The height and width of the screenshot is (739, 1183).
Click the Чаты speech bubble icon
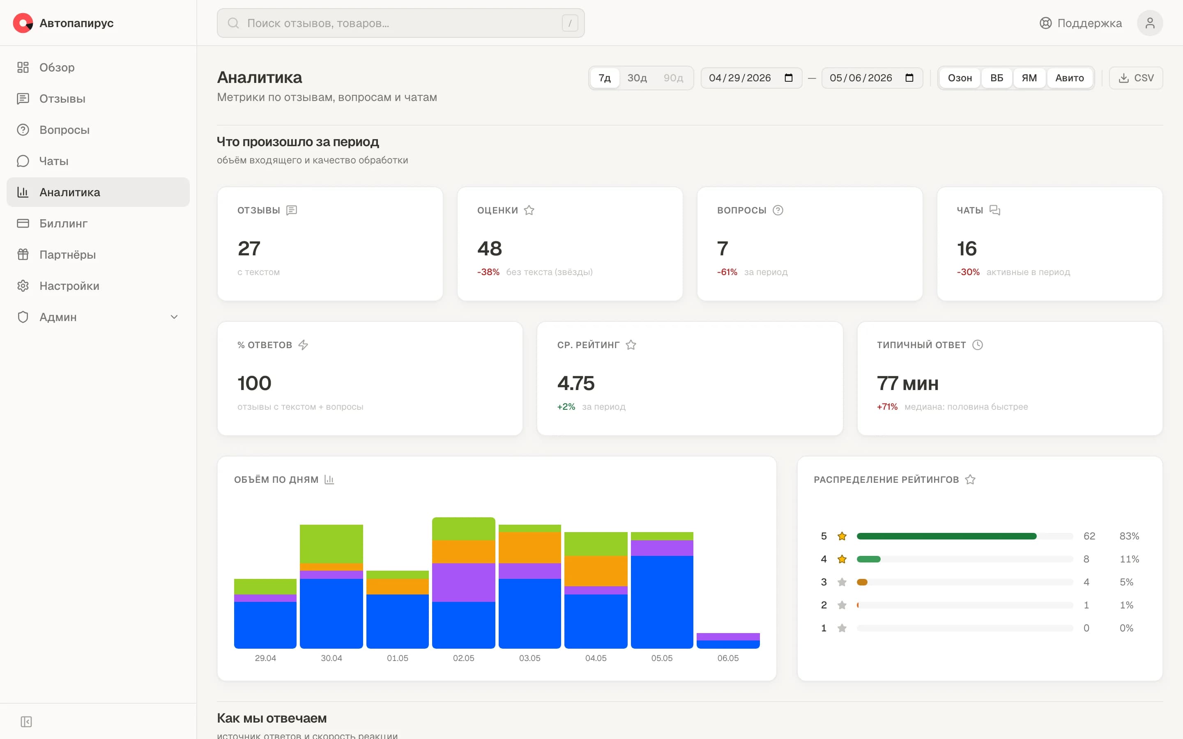click(x=23, y=161)
